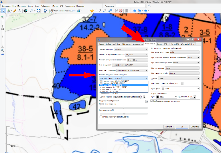This screenshot has width=221, height=153.
Task: Open cache loading algorithm dropdown Cubic
Action: click(184, 52)
